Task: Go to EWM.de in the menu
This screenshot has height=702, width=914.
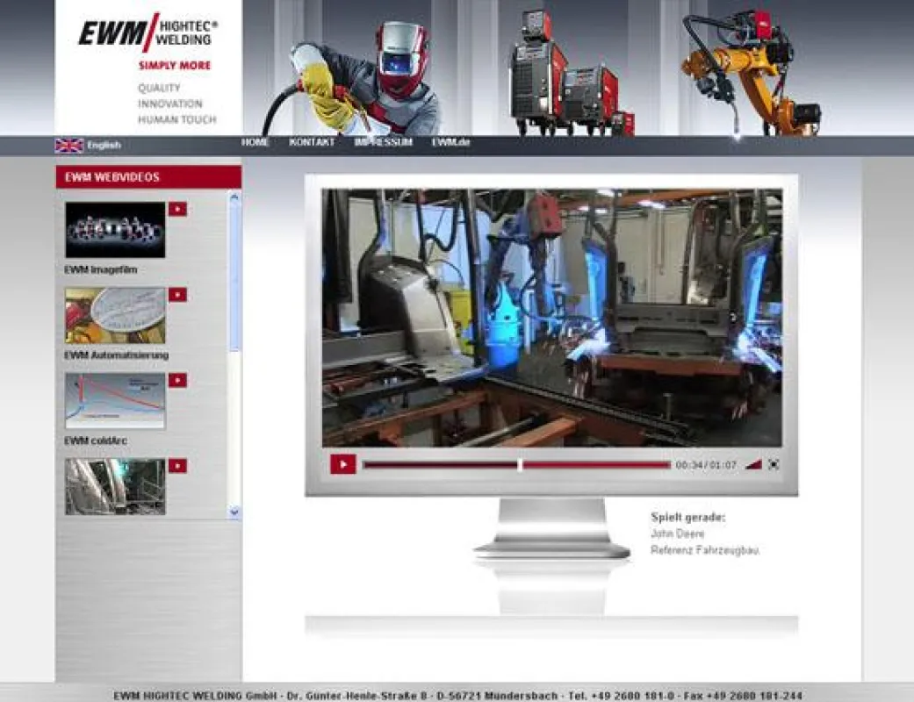Action: [x=450, y=142]
